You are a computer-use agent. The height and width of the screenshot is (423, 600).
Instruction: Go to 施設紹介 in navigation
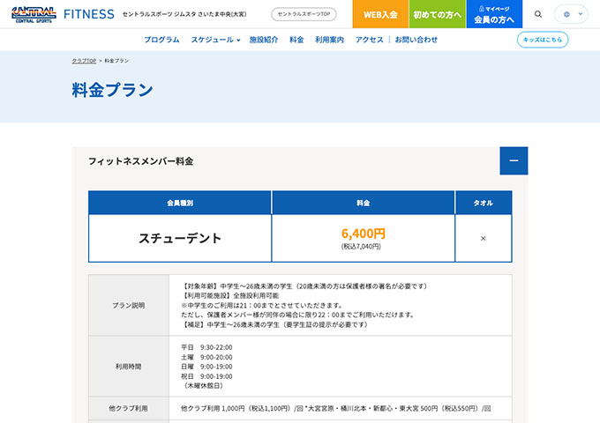coord(264,40)
